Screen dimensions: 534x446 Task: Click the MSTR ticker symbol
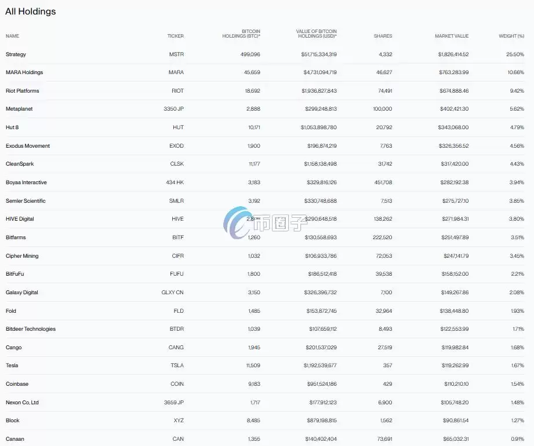pos(176,54)
